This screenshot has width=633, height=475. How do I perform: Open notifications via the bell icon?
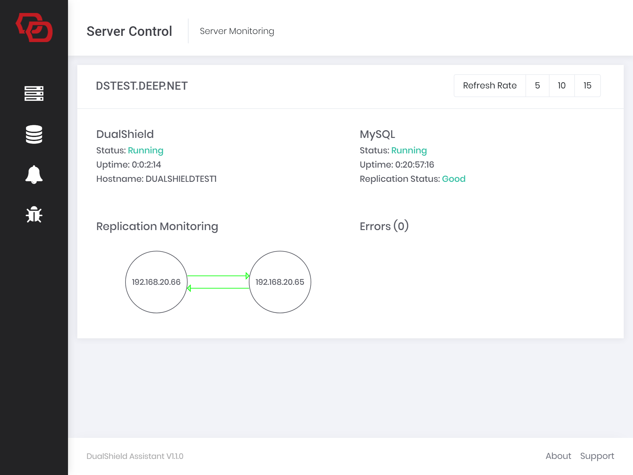pos(34,175)
